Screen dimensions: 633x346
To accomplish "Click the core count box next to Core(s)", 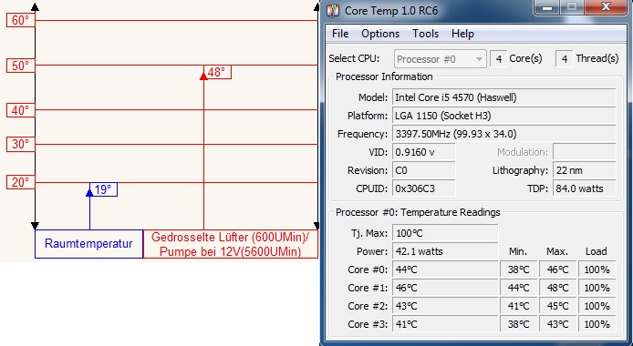I will 499,59.
